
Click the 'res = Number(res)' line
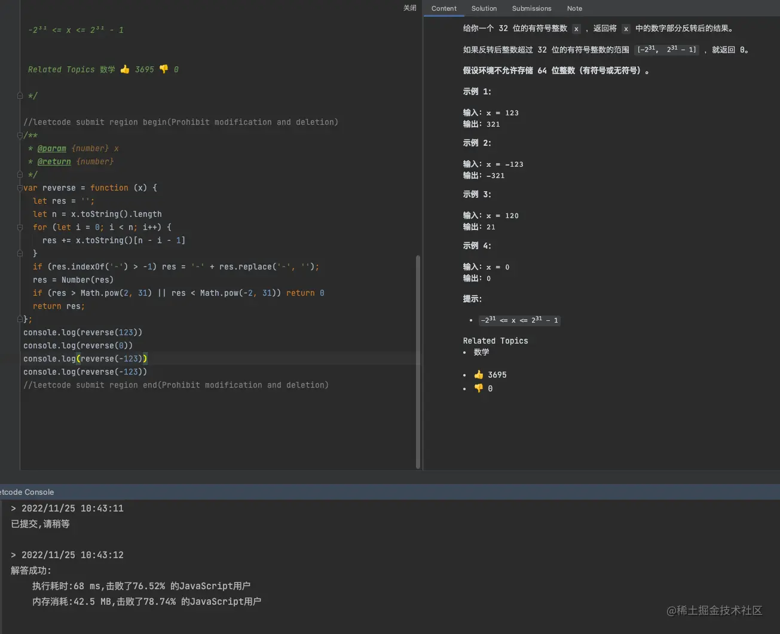tap(73, 280)
